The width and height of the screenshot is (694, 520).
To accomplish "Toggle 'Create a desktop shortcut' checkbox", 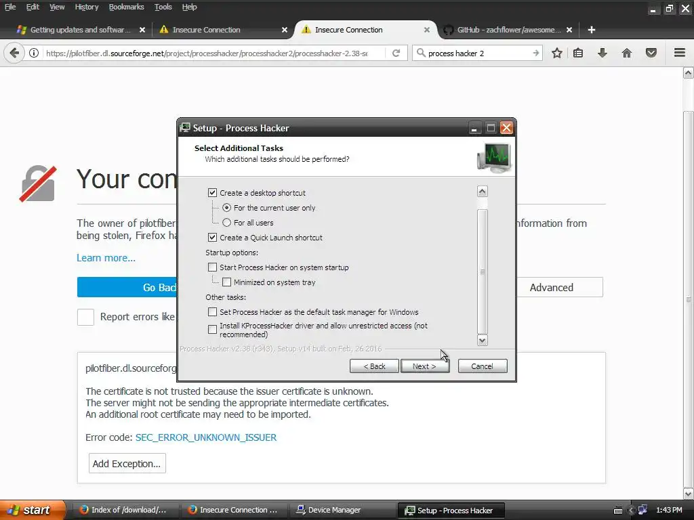I will point(212,193).
